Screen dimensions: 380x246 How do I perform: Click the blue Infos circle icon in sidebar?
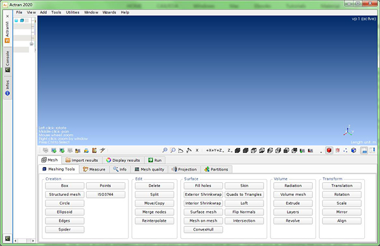click(8, 93)
